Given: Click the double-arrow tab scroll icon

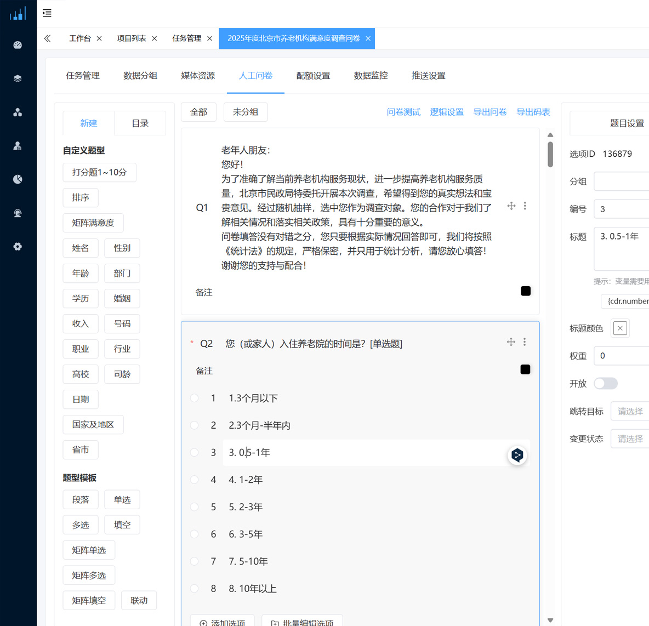Looking at the screenshot, I should 48,38.
